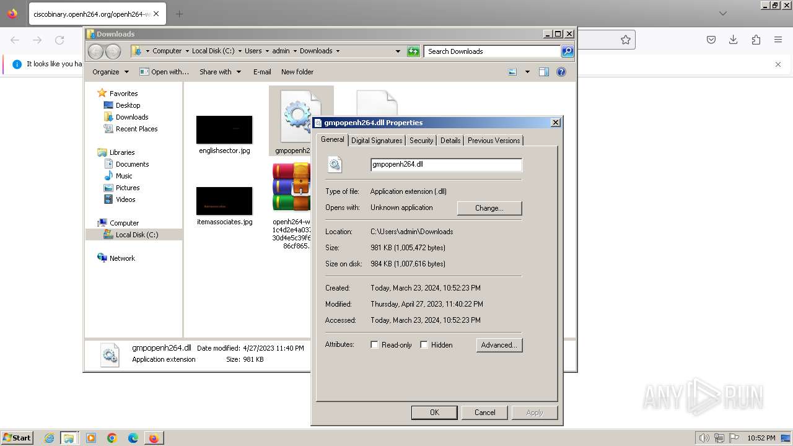Select the itemassociates.jpg thumbnail

pyautogui.click(x=224, y=201)
